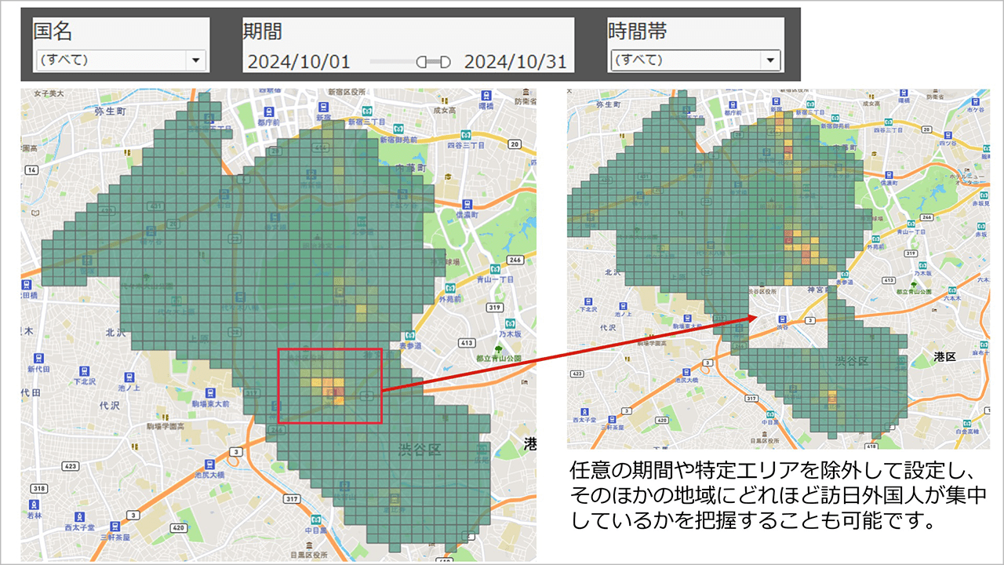Click the end date 2024/10/31
The height and width of the screenshot is (565, 1004).
click(x=515, y=62)
